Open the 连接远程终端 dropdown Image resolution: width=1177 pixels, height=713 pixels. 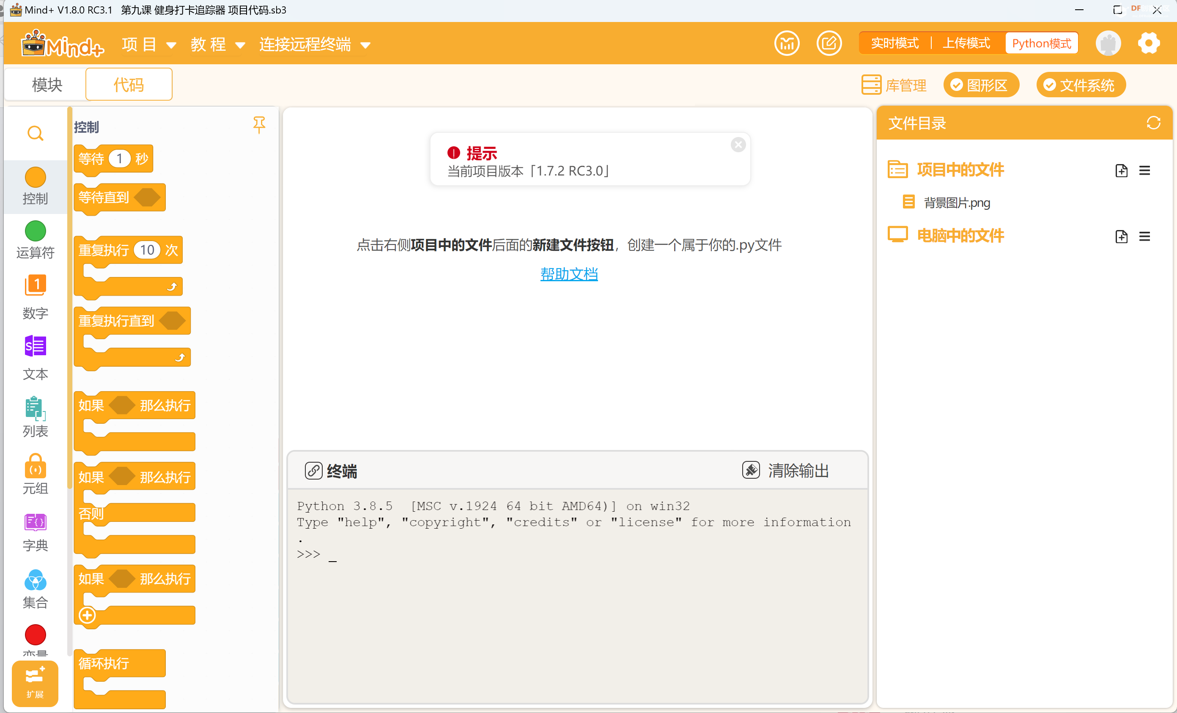[314, 45]
